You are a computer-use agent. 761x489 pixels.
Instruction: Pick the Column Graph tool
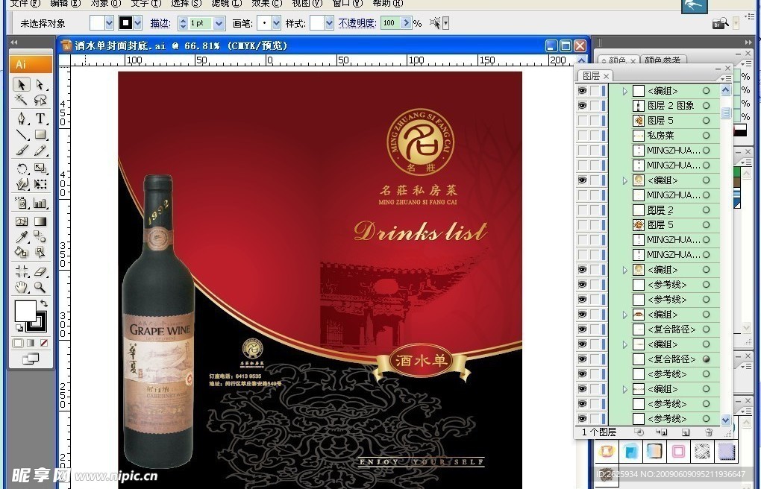coord(40,203)
